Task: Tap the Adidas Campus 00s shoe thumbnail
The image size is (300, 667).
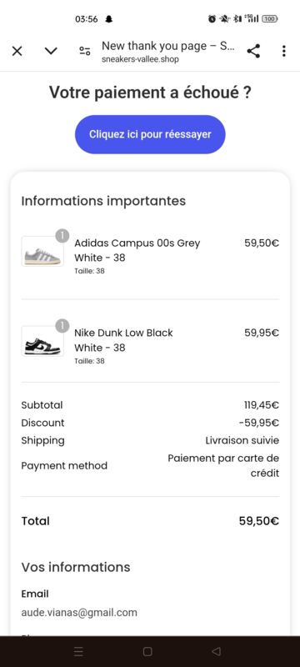Action: (42, 252)
